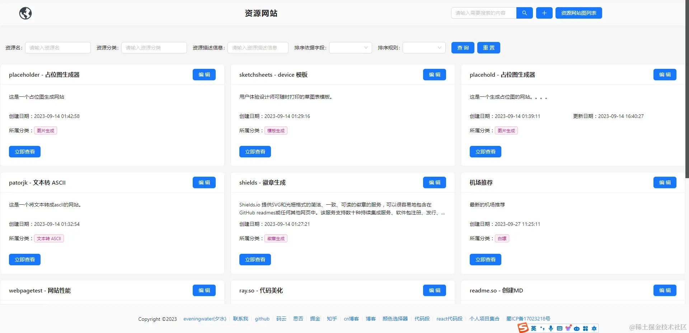Screen dimensions: 689x333
Task: Click Sogou microphone voice input icon
Action: 551,328
